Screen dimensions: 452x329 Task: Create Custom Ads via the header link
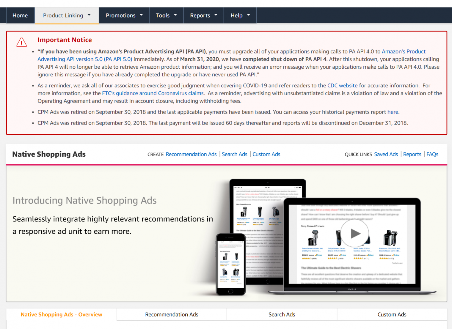coord(266,154)
